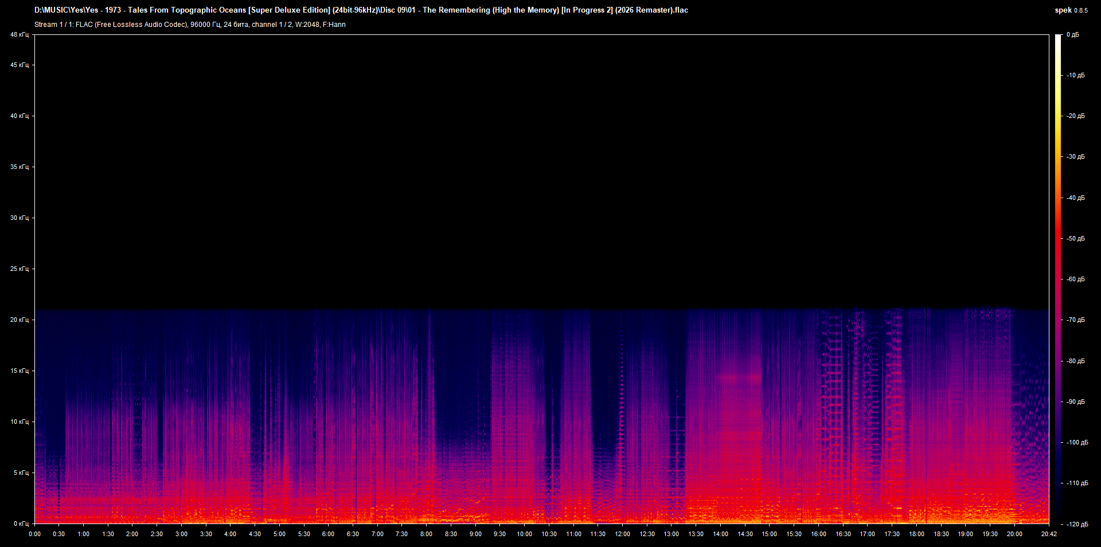Screen dimensions: 1101x547
Task: Click the '-50 дБ' level label
Action: tap(1076, 238)
